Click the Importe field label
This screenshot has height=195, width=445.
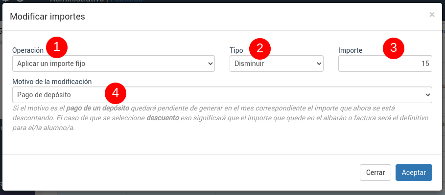(x=350, y=50)
